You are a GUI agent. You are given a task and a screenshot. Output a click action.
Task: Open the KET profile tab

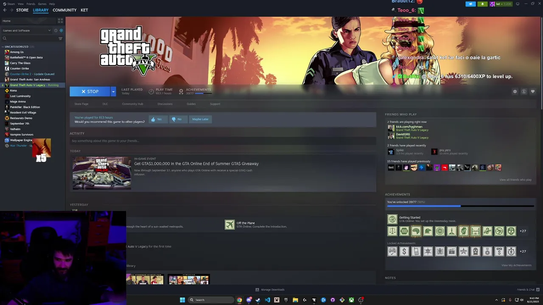pos(84,10)
